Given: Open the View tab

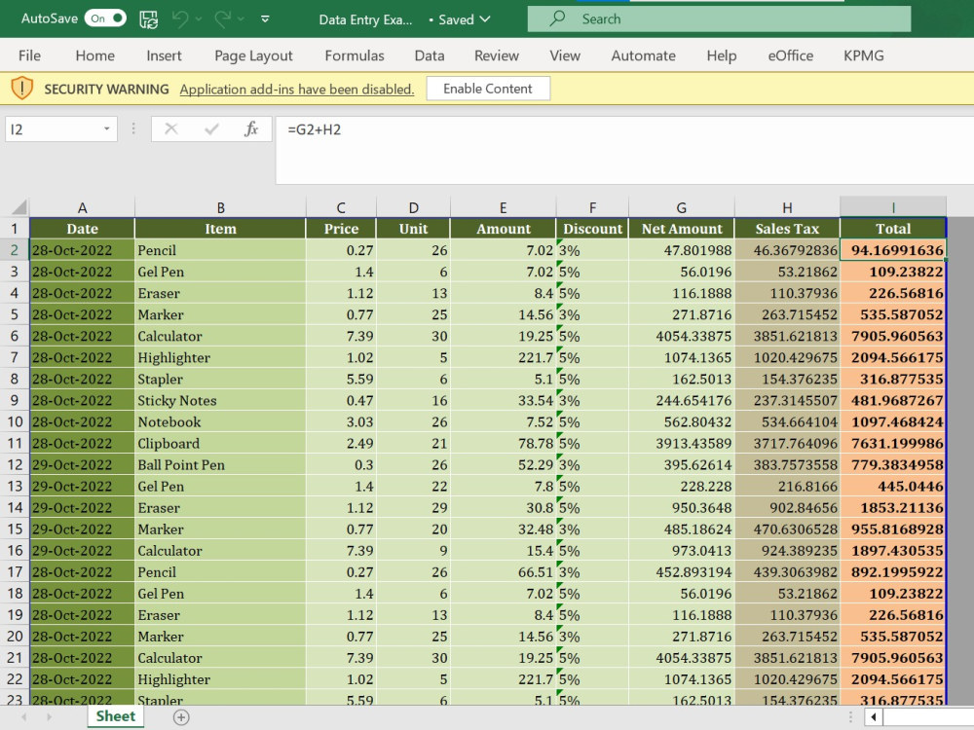Looking at the screenshot, I should (x=565, y=55).
